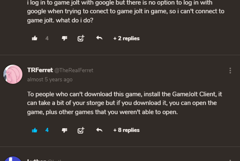Viewport: 240px width, 161px height.
Task: Add reaction to TRFerret's comment
Action: point(81,130)
